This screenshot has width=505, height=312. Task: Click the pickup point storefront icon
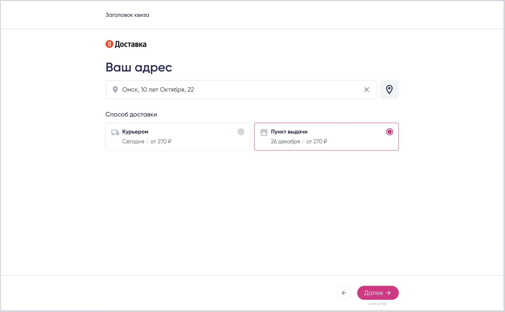pos(264,132)
